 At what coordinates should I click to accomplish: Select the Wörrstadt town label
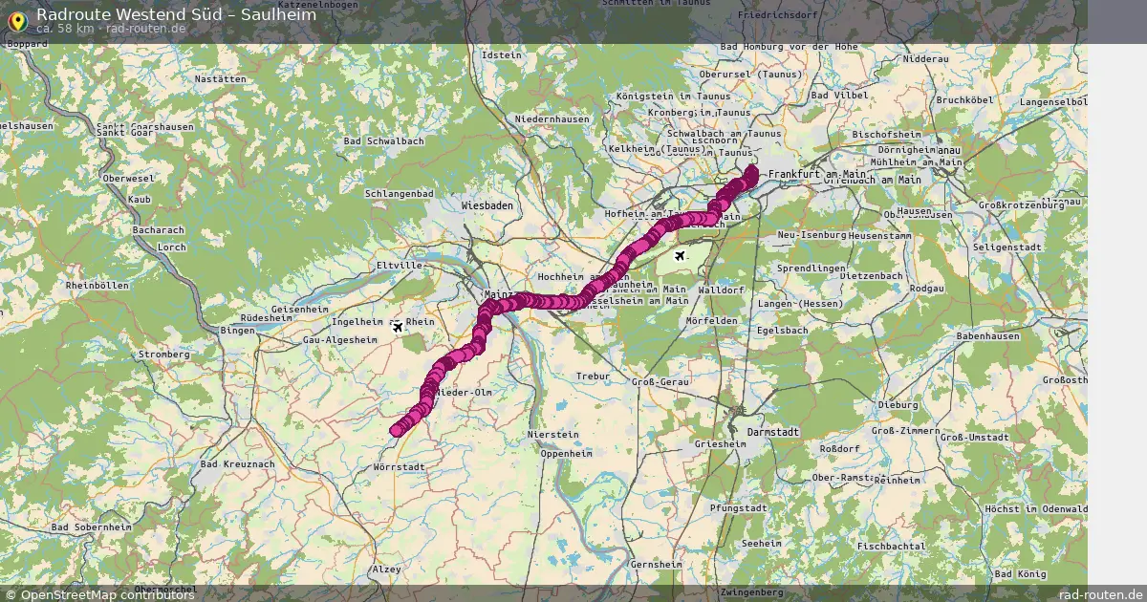[400, 467]
